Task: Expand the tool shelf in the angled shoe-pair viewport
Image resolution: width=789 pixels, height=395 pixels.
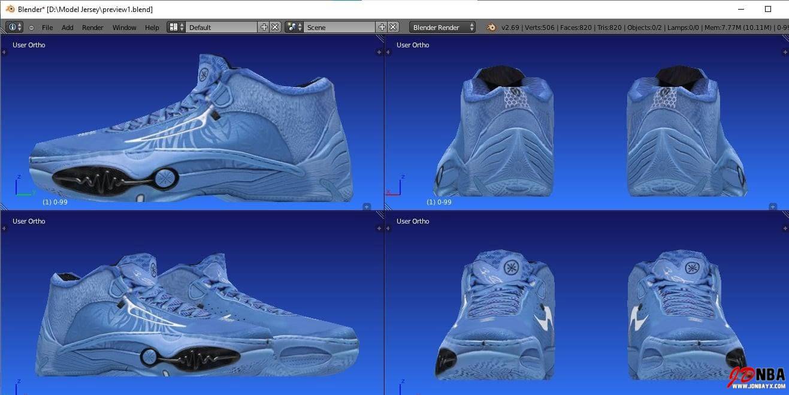Action: pyautogui.click(x=4, y=228)
